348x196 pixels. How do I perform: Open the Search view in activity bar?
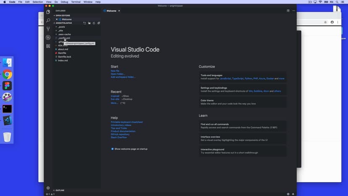point(48,20)
